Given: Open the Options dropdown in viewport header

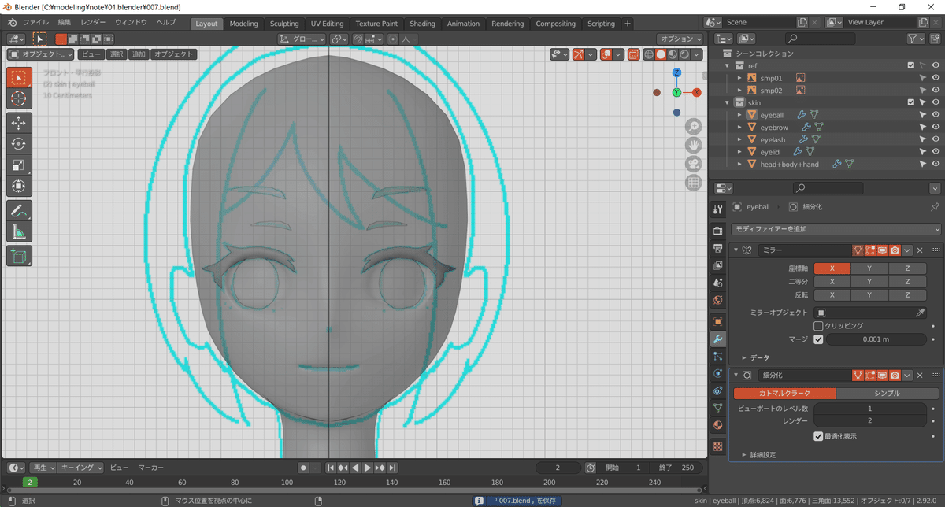Looking at the screenshot, I should [680, 39].
